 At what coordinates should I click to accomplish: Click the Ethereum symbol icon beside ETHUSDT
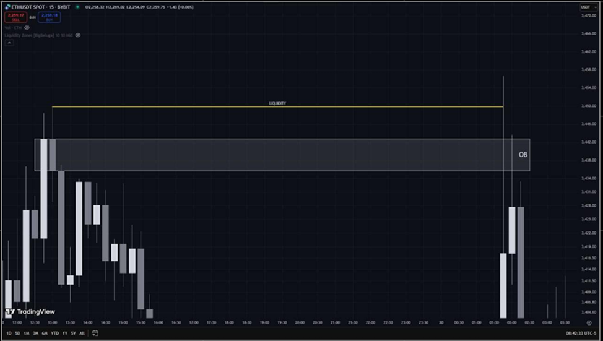coord(7,7)
